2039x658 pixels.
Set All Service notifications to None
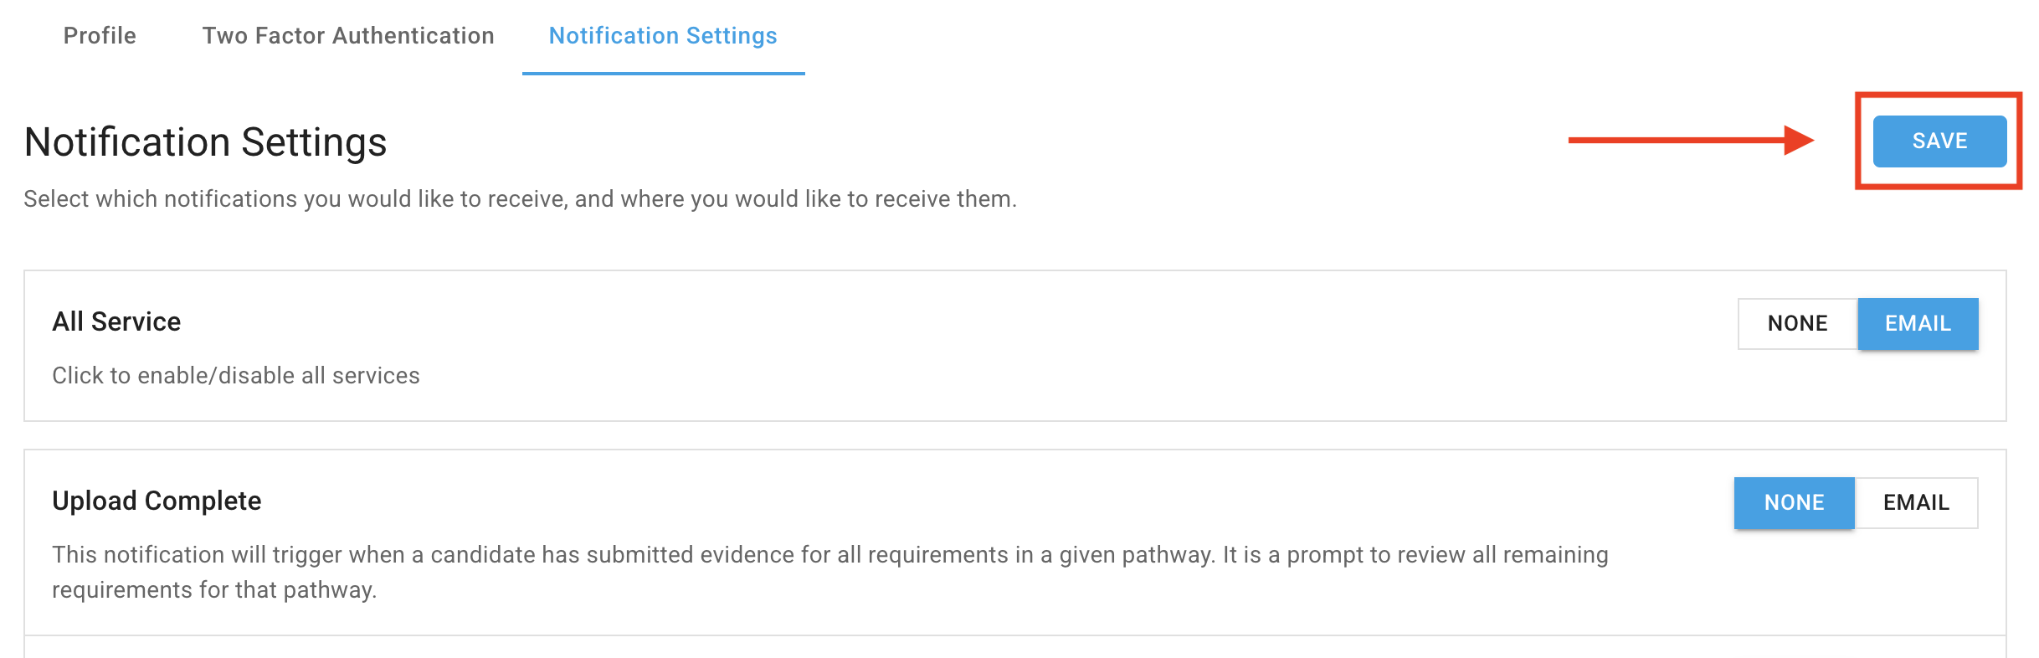[x=1797, y=324]
